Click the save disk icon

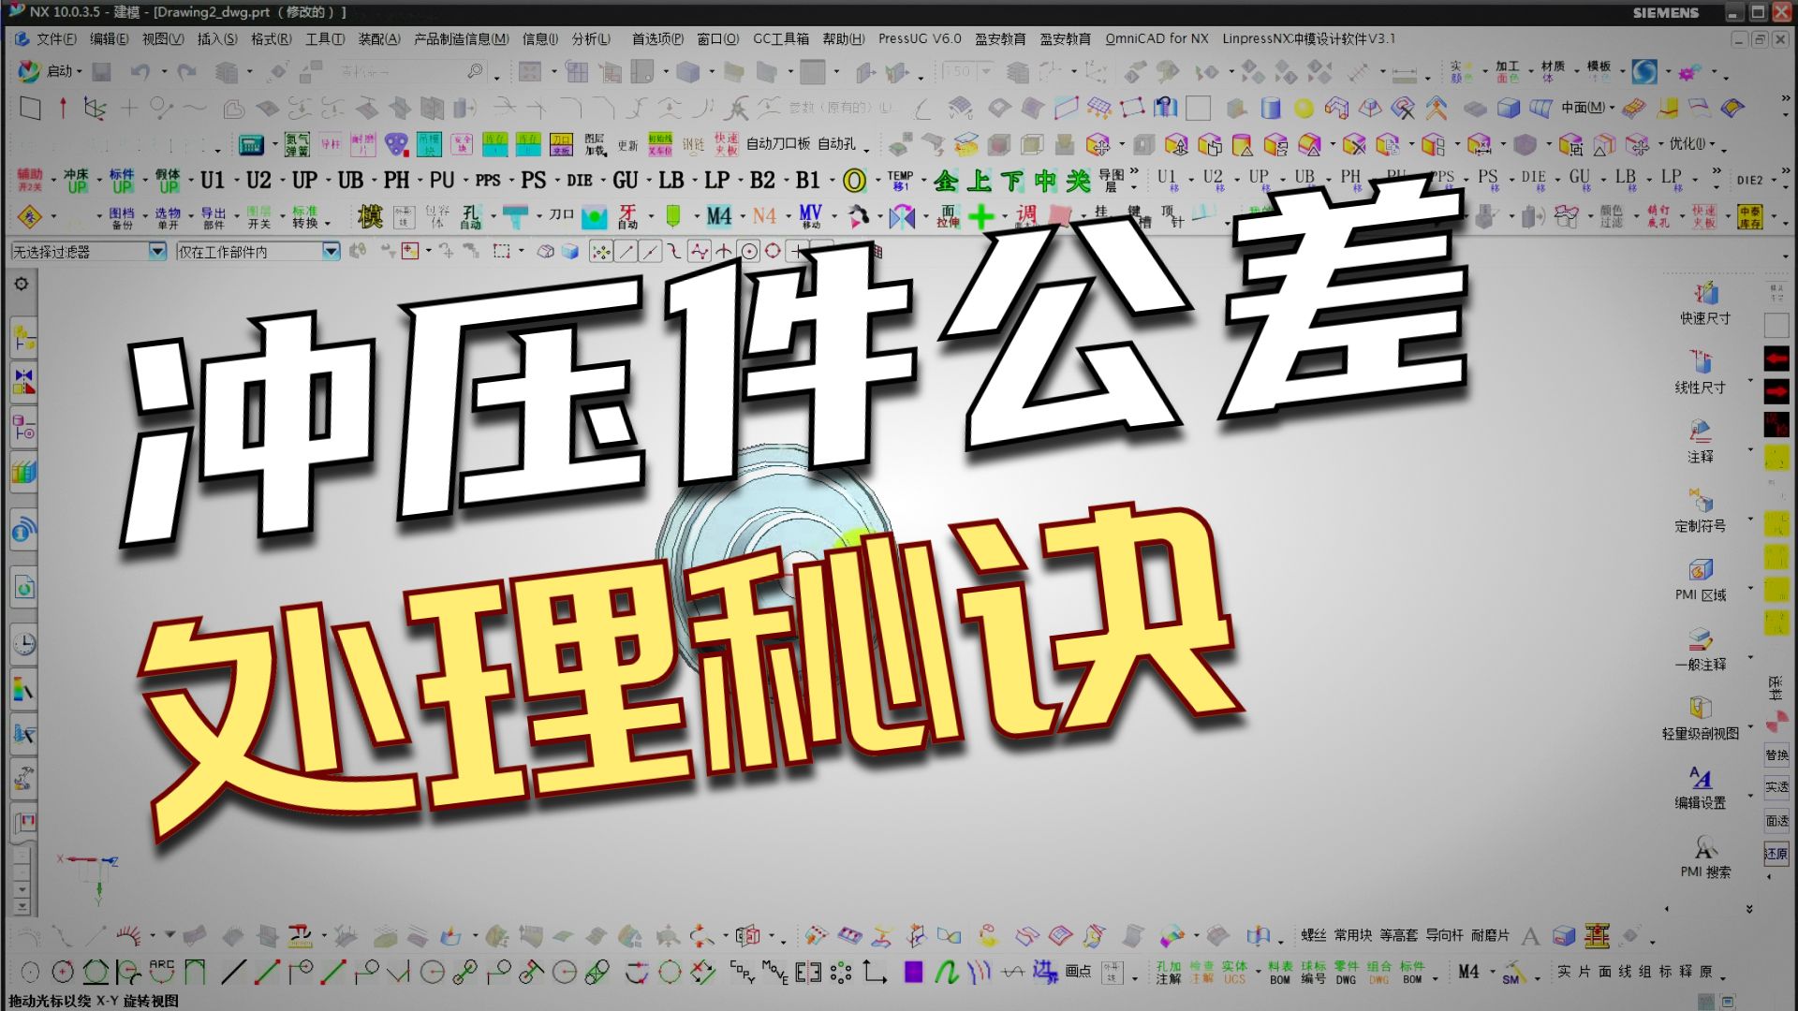click(x=102, y=71)
